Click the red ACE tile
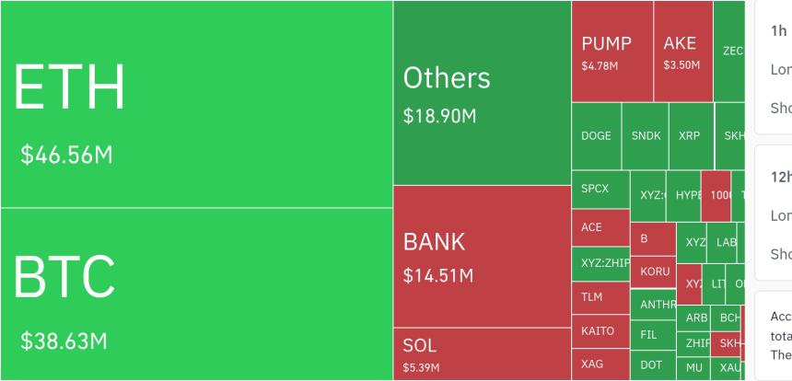Screen dimensions: 792x381 coord(600,227)
